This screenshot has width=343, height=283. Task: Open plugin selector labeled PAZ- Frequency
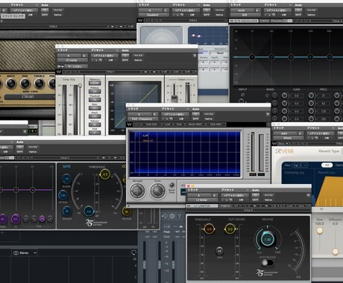tap(142, 119)
